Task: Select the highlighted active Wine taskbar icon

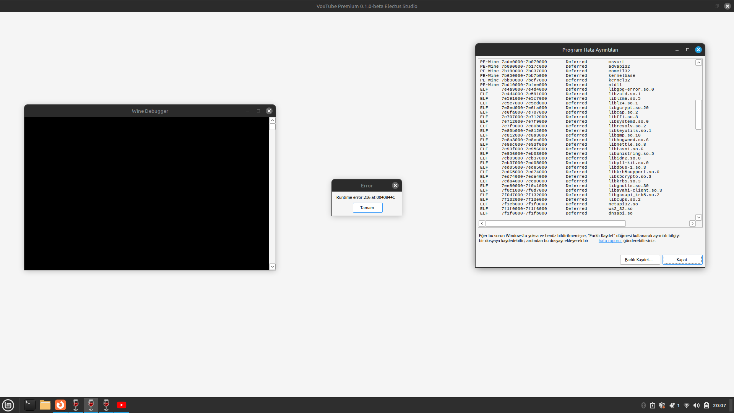Action: point(91,405)
